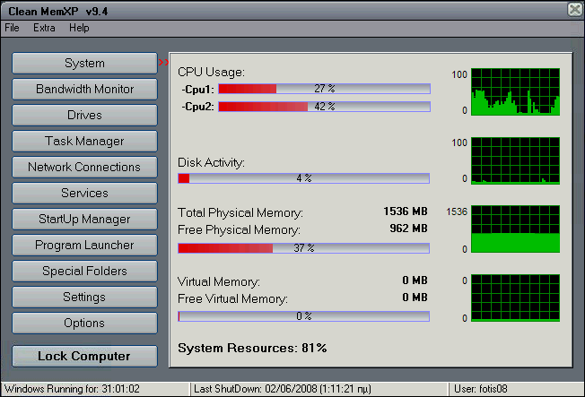Click the 'Clean MemXP v9.4' title text

click(x=58, y=12)
